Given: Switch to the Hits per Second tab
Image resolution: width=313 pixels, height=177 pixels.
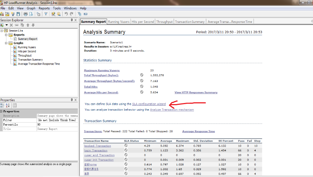Looking at the screenshot, I should (x=143, y=22).
